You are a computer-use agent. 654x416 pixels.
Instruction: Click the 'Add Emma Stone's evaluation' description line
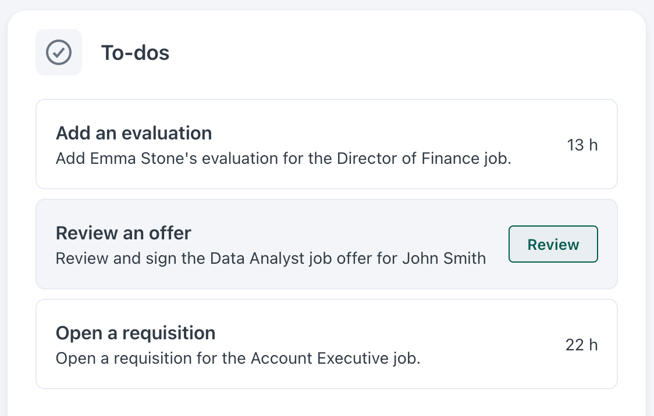pyautogui.click(x=283, y=159)
